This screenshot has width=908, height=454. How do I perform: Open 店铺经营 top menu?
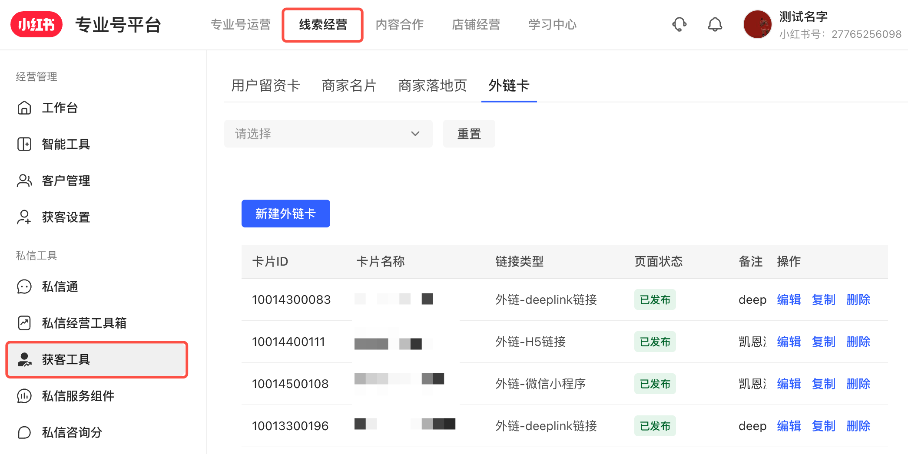click(476, 24)
